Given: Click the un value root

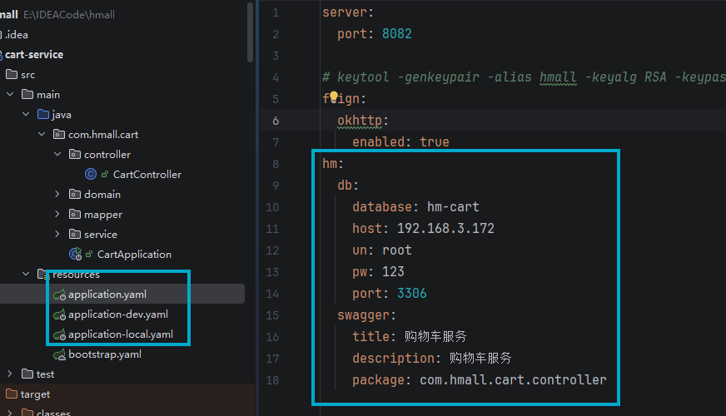Looking at the screenshot, I should click(x=397, y=250).
